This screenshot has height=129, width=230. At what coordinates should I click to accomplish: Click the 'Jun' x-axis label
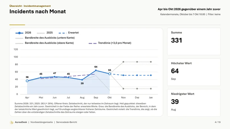coord(55,97)
